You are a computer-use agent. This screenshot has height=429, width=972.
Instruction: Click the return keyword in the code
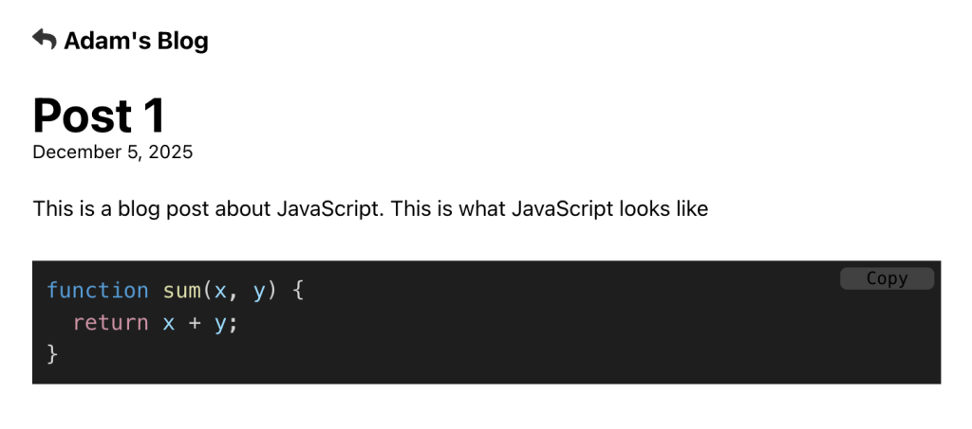110,323
